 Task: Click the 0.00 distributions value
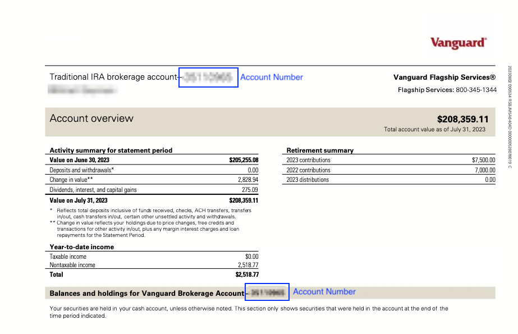point(491,180)
